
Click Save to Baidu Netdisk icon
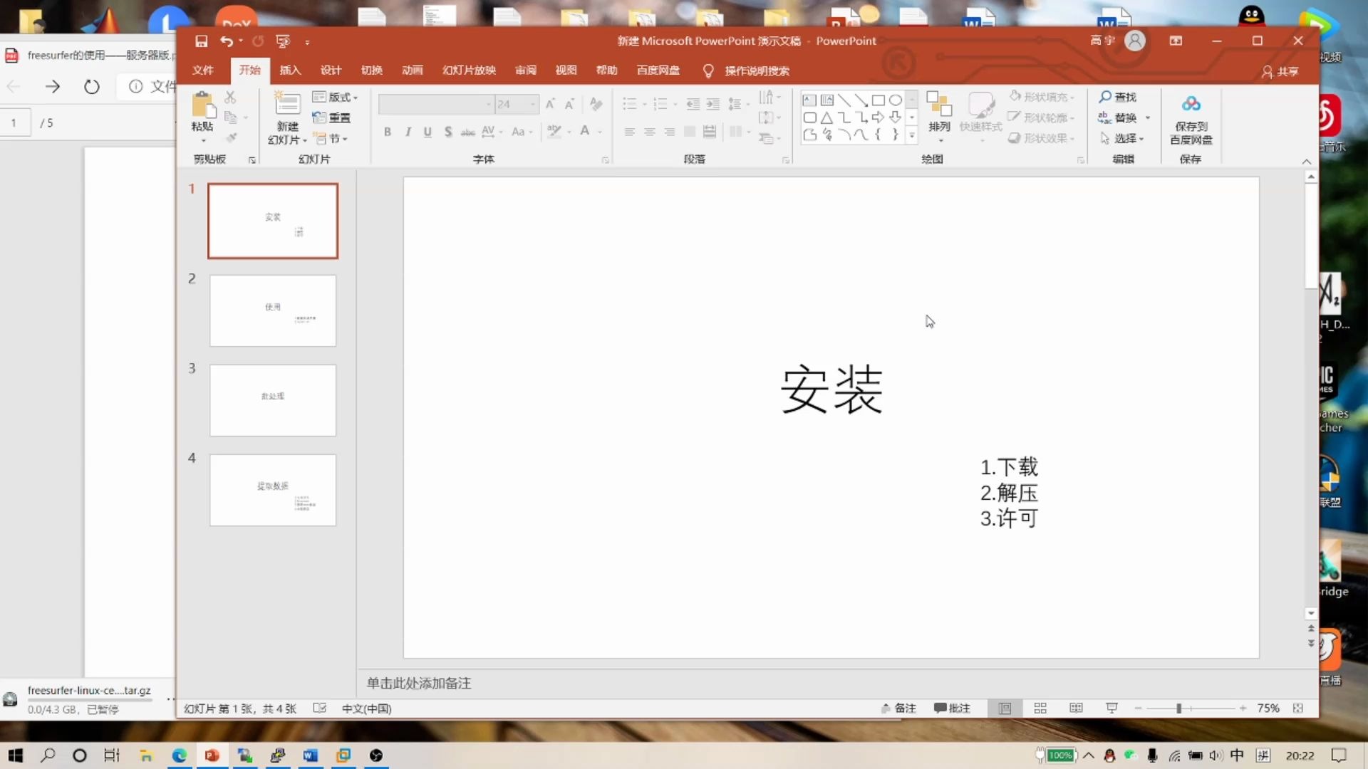[1191, 105]
